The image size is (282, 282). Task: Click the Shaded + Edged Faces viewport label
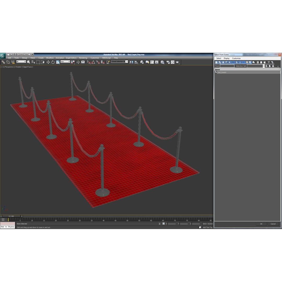click(24, 67)
